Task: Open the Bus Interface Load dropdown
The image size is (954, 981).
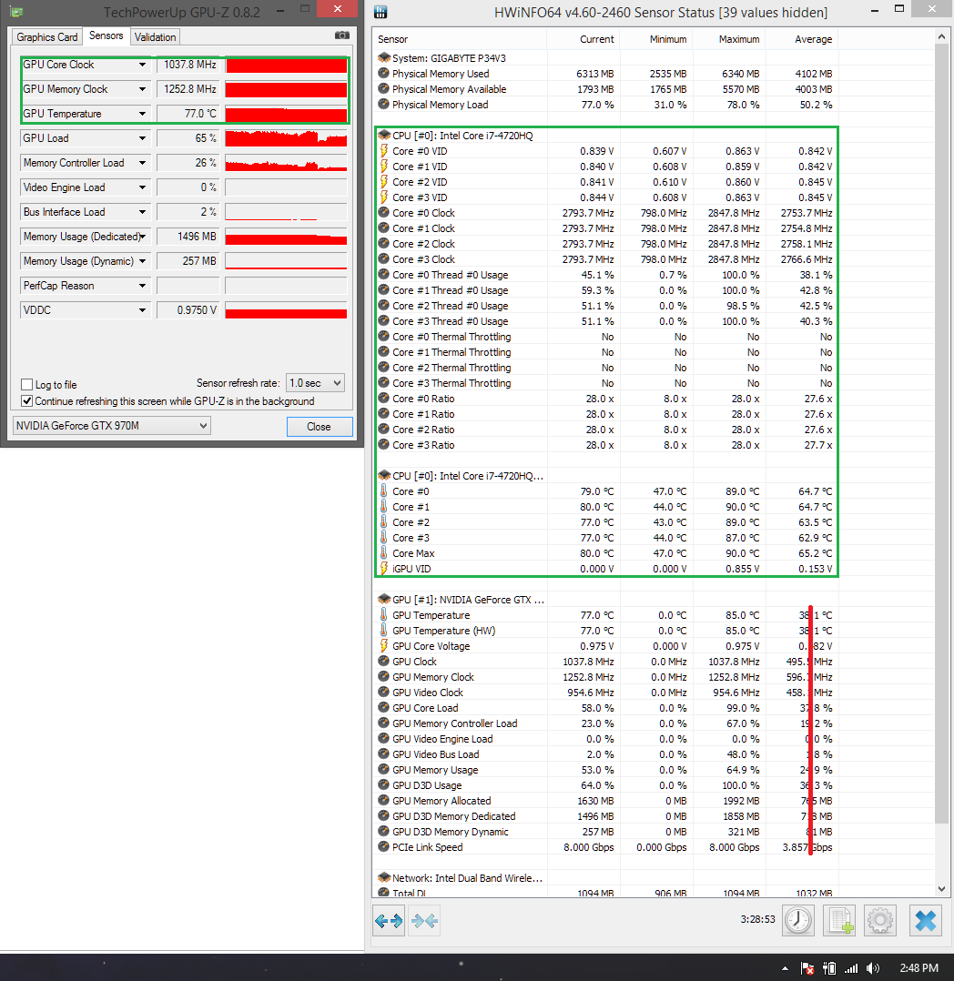Action: [x=142, y=211]
